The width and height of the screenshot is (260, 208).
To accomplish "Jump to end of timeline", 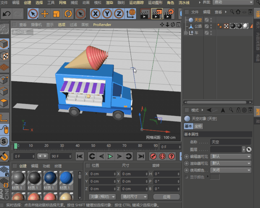I will pos(141,156).
